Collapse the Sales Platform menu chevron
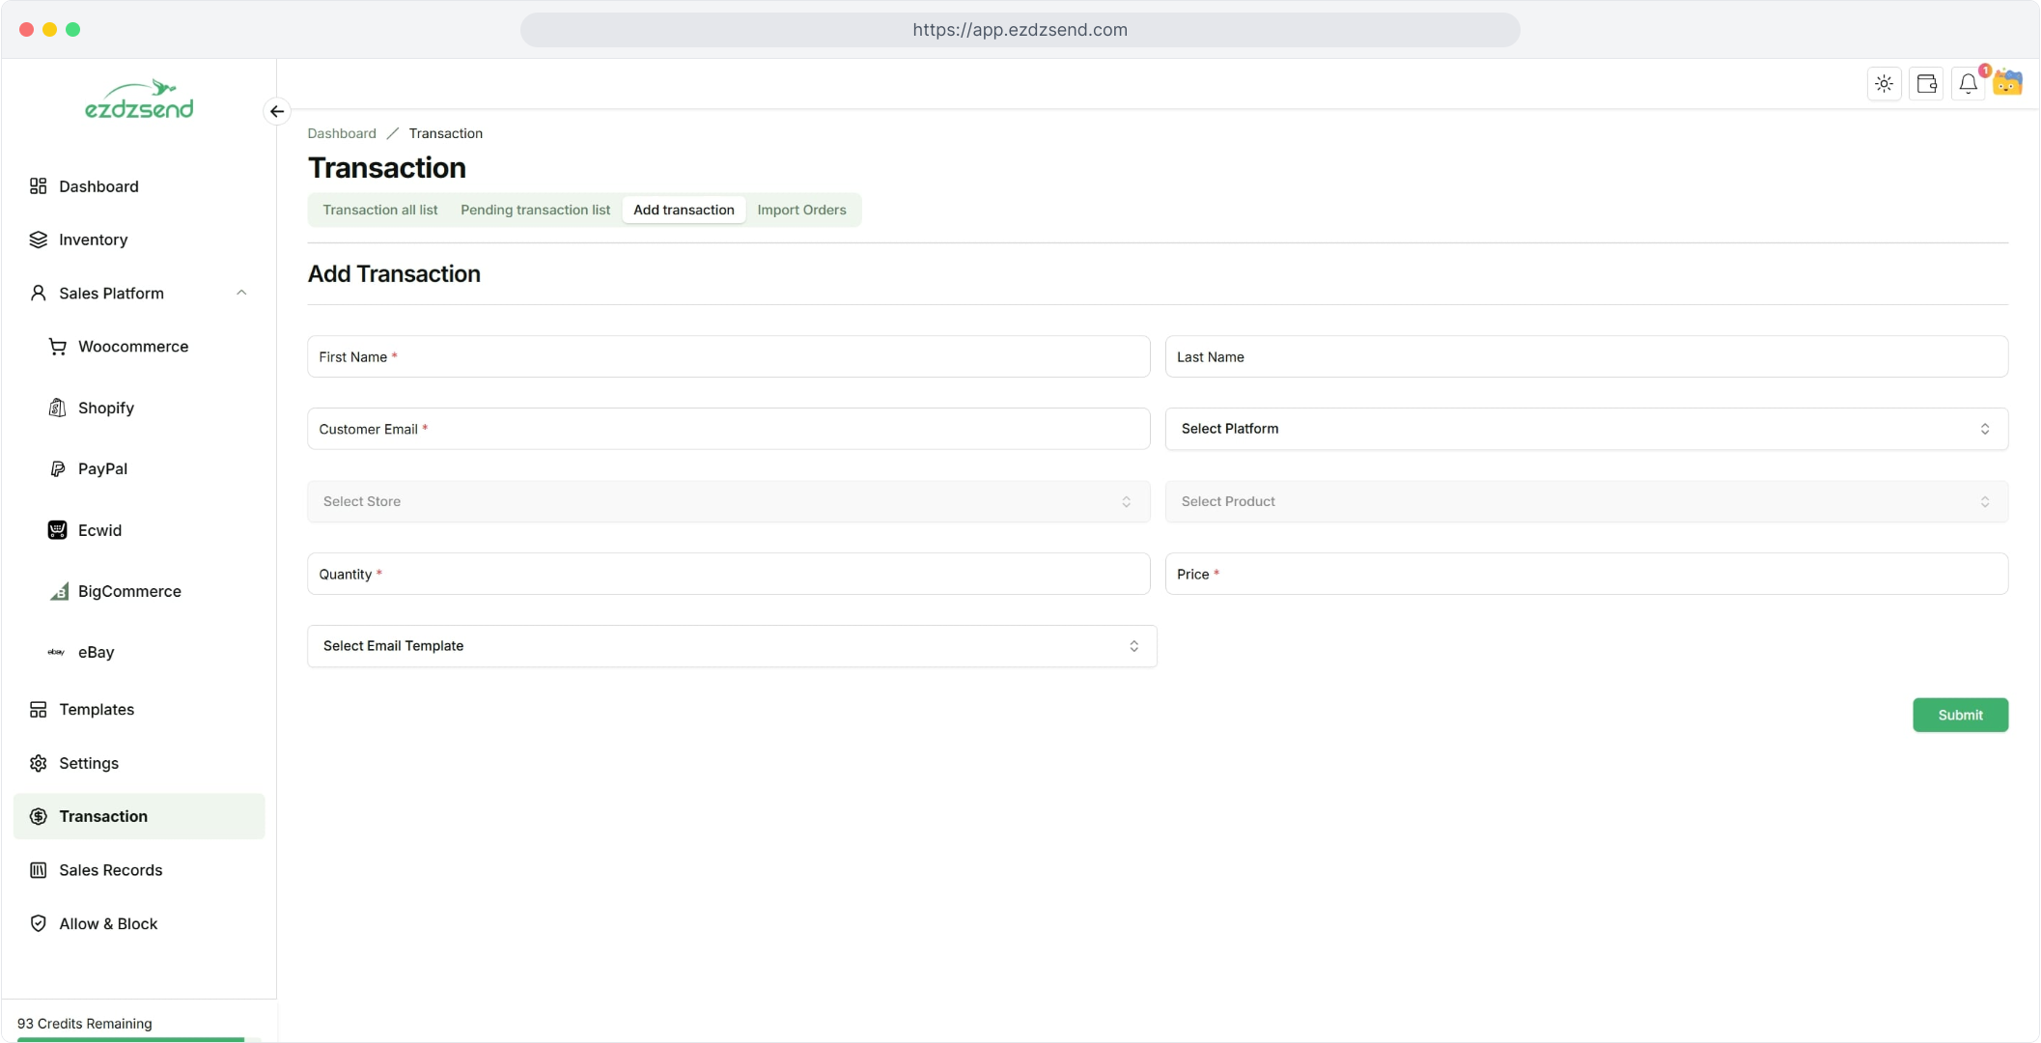 pyautogui.click(x=241, y=293)
